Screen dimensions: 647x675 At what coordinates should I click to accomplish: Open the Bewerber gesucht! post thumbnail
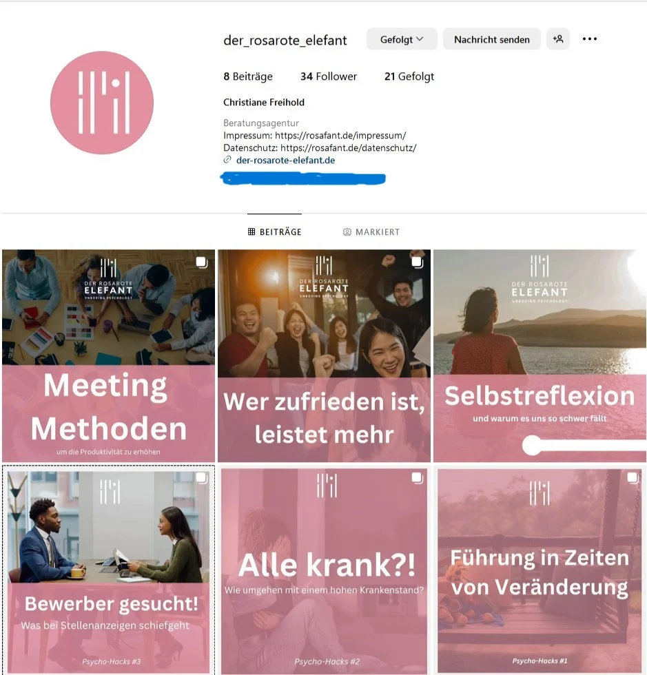[109, 571]
